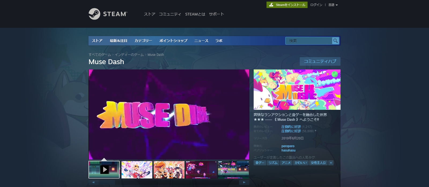This screenshot has height=187, width=429.
Task: Expand the 最新&注目 menu
Action: tap(118, 41)
